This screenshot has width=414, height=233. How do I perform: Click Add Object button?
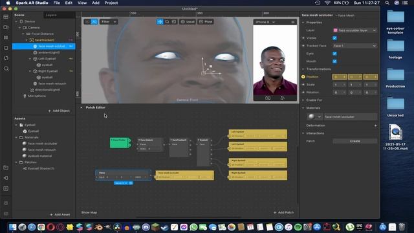pyautogui.click(x=59, y=111)
